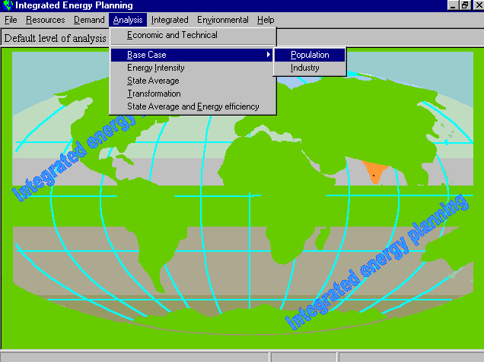484x362 pixels.
Task: Pick Transformation in the Analysis menu
Action: click(154, 94)
